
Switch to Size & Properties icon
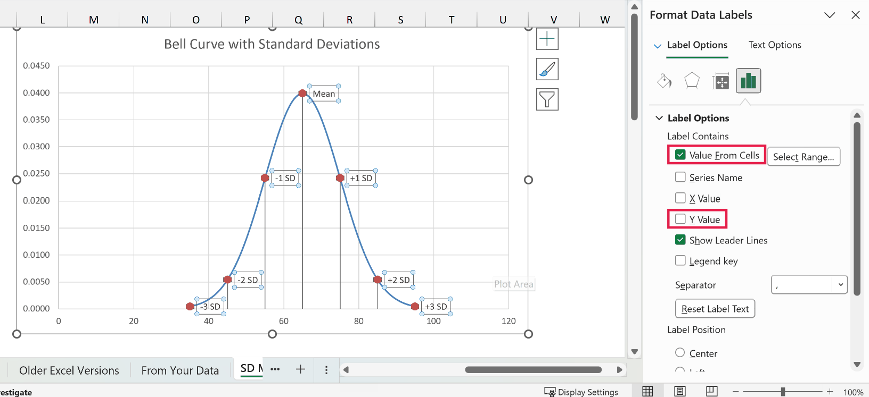(x=720, y=81)
